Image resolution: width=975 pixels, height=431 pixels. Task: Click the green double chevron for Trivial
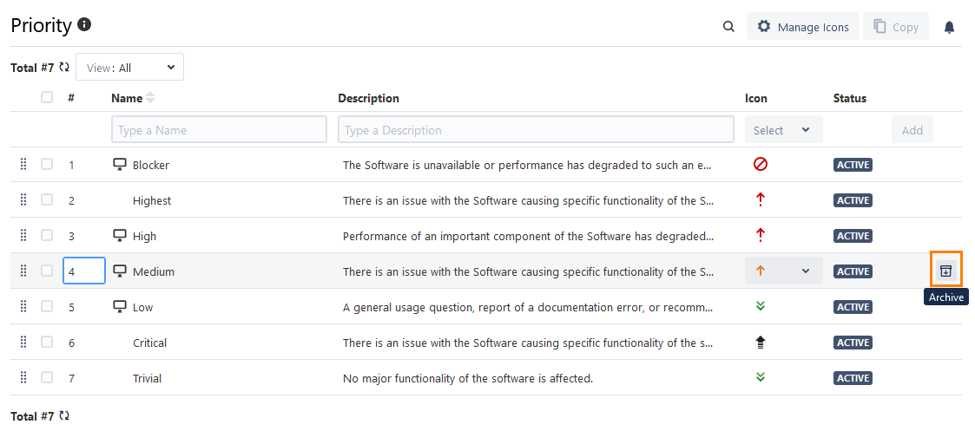(760, 377)
